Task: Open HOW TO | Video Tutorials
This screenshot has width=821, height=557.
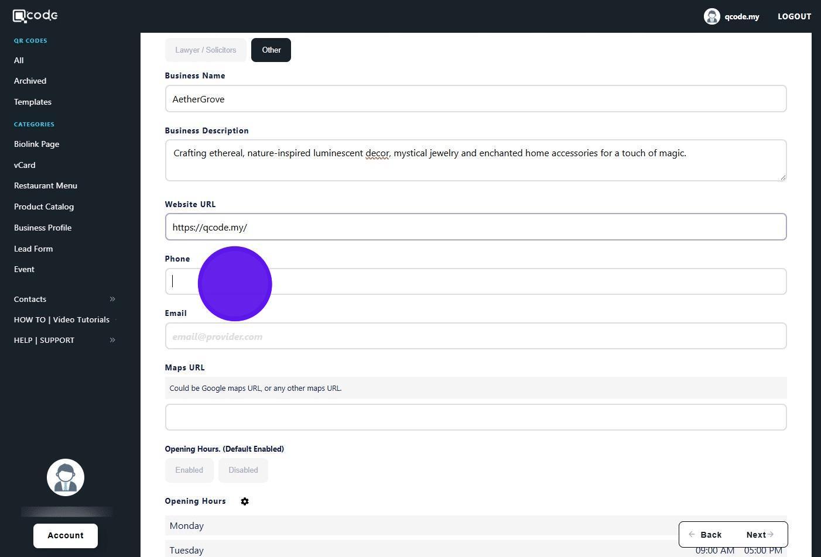Action: tap(61, 319)
